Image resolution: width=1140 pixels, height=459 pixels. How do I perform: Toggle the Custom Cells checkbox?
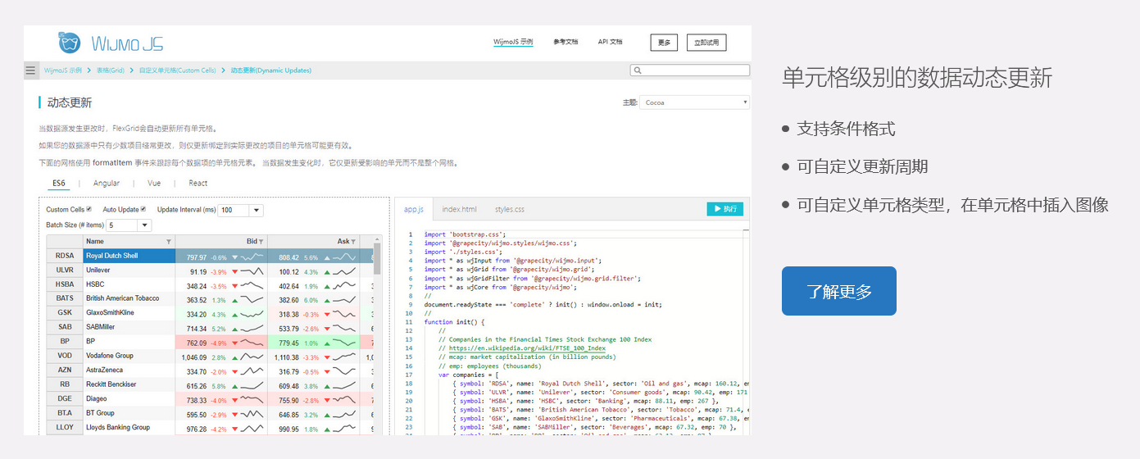89,209
